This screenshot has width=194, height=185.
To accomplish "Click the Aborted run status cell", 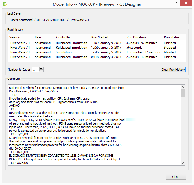I will pyautogui.click(x=170, y=52).
